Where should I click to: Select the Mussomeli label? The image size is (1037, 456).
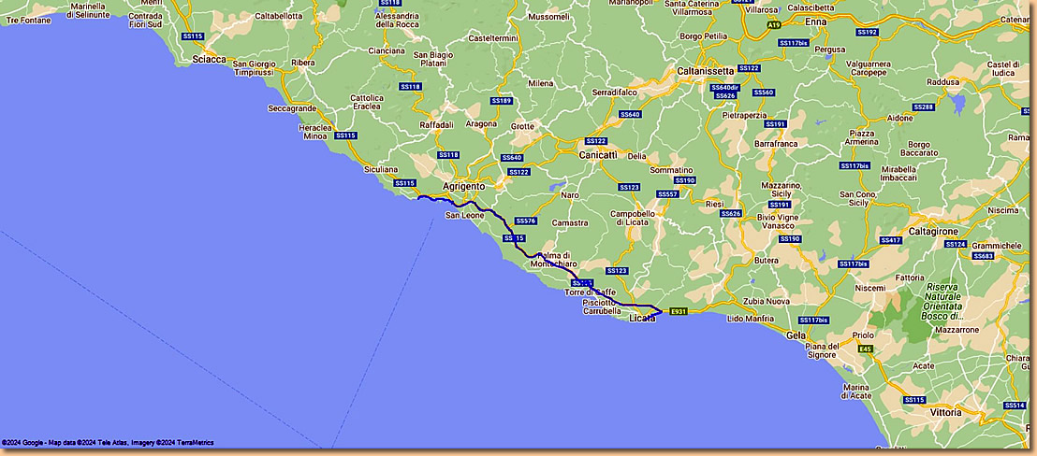click(x=549, y=16)
